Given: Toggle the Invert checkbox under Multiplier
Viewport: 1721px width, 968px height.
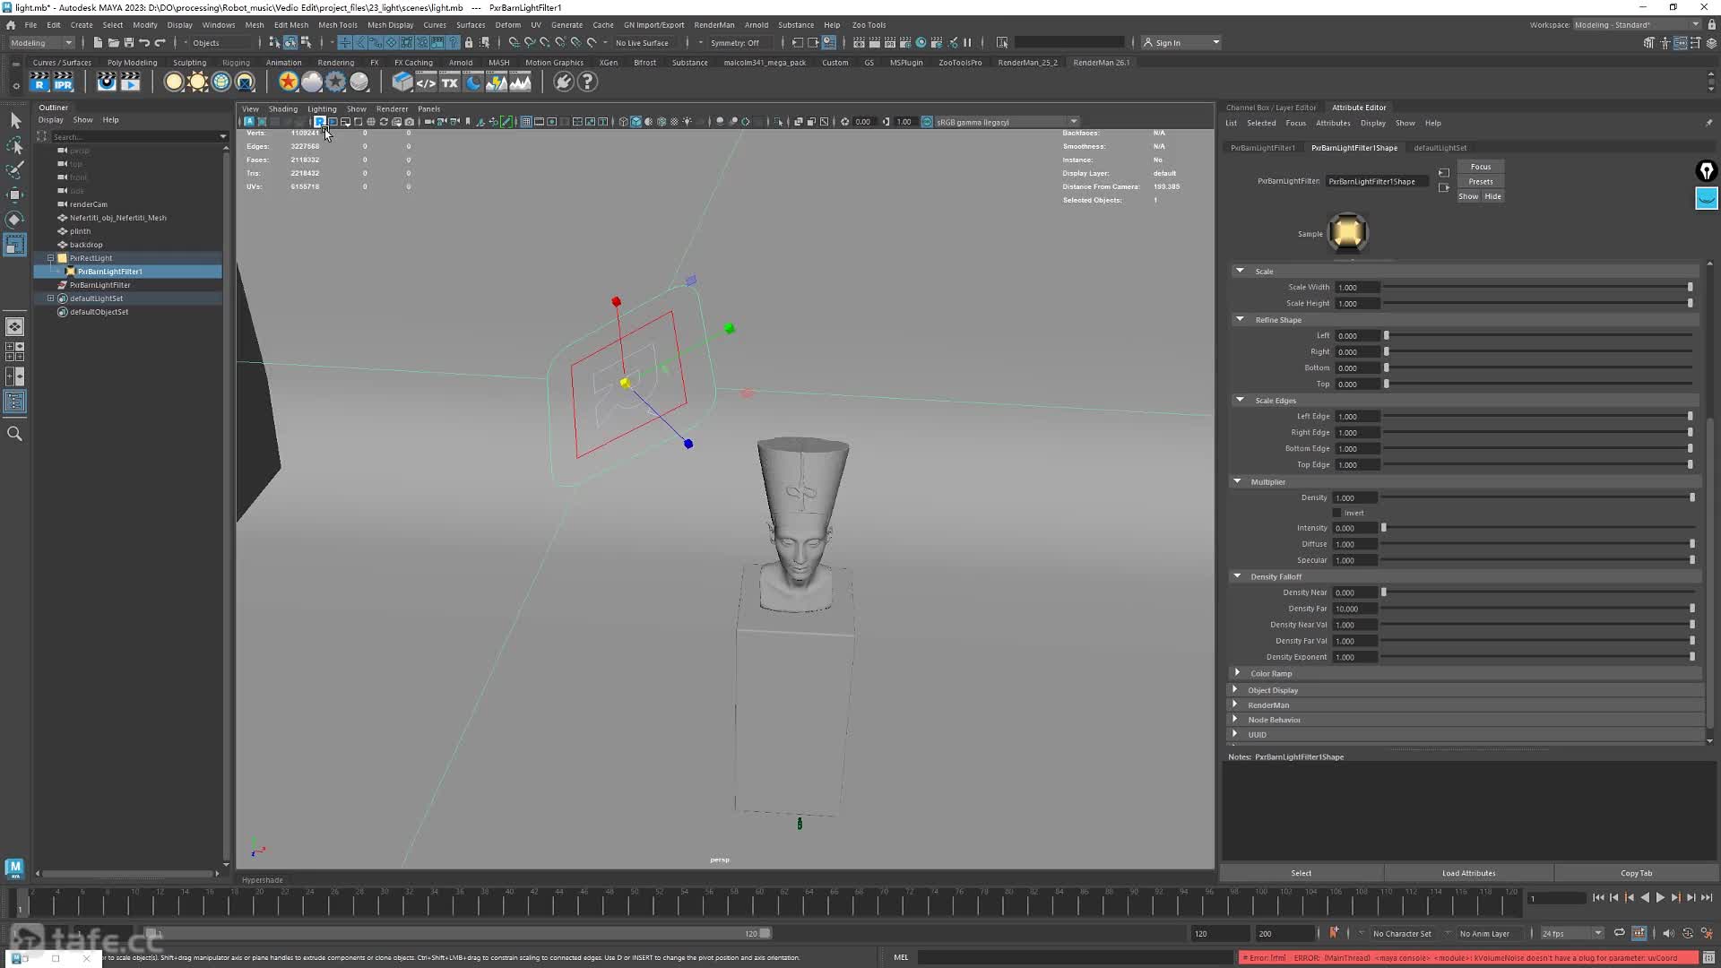Looking at the screenshot, I should point(1337,513).
